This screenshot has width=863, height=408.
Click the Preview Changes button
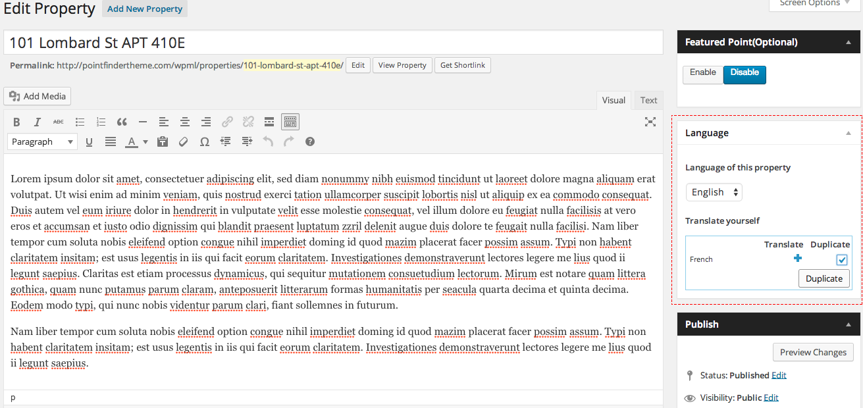pyautogui.click(x=813, y=352)
